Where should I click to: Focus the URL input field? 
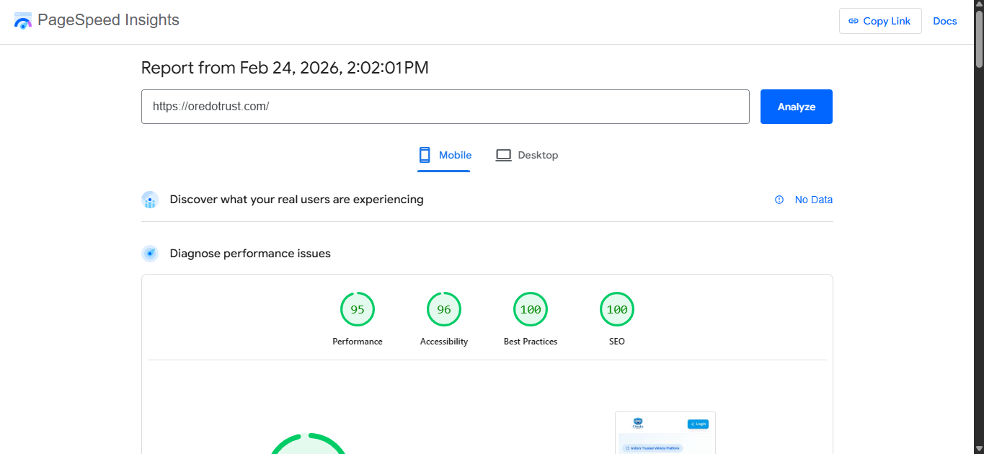tap(446, 107)
